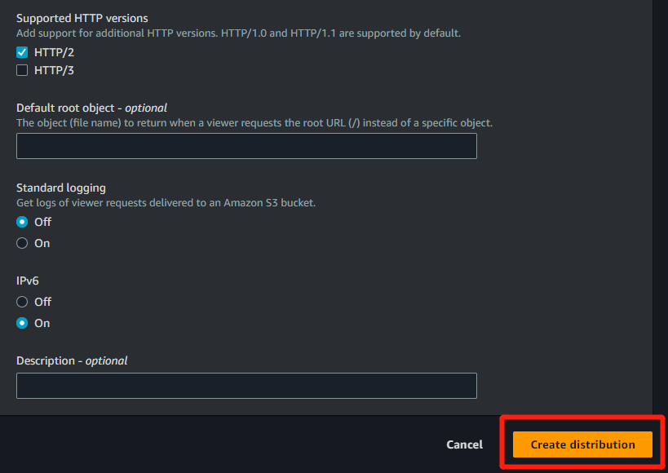This screenshot has width=668, height=473.
Task: Focus the Default root object field
Action: click(x=246, y=146)
